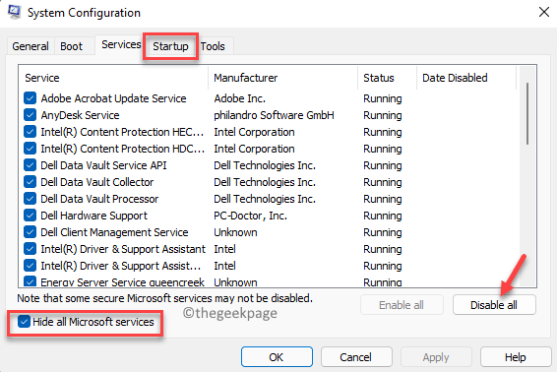The image size is (557, 372).
Task: Click the PC-Doctor, Inc. manufacturer cell
Action: (250, 216)
